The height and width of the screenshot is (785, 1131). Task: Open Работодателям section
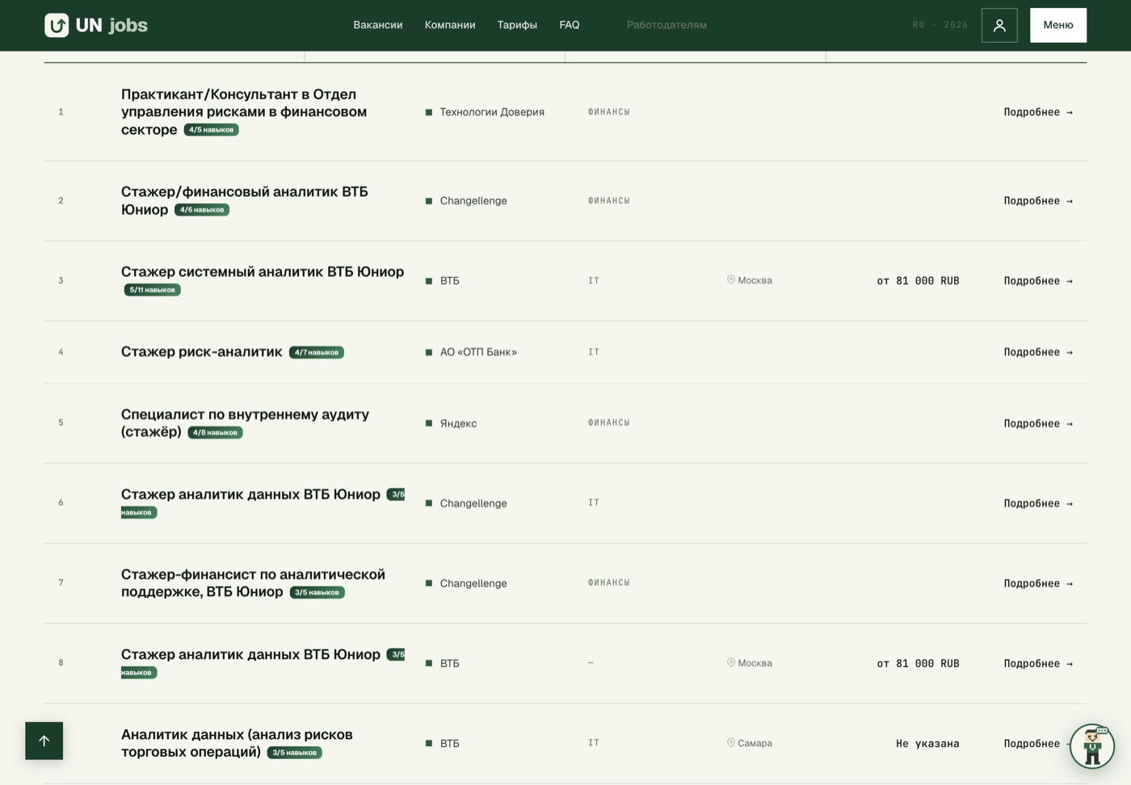(666, 25)
